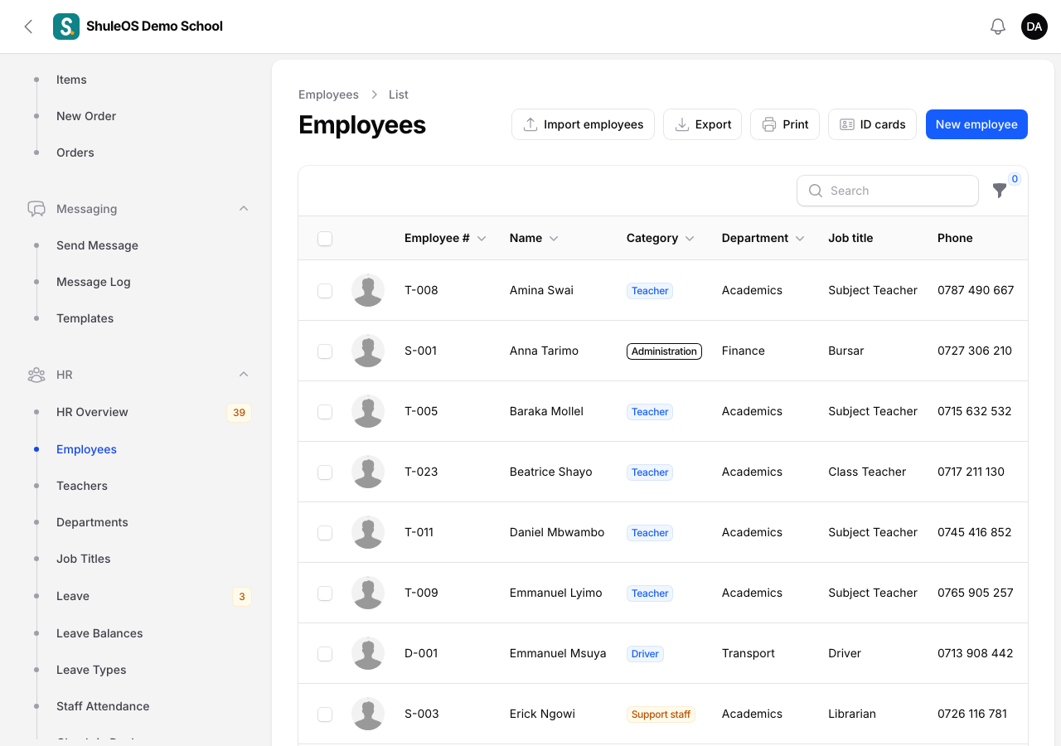Screen dimensions: 1061x746
Task: Click employee number T-023
Action: (421, 472)
